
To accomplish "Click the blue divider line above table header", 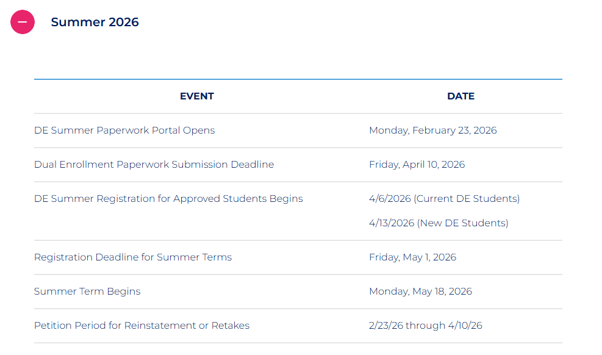I will (298, 79).
